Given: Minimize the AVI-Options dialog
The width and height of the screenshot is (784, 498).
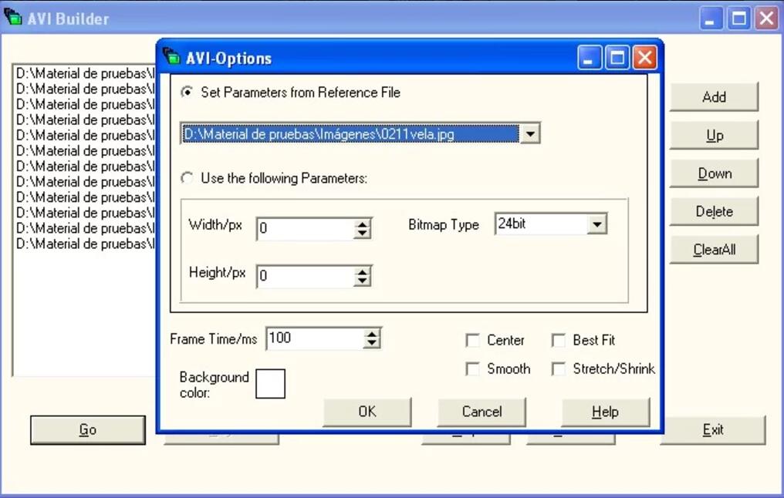Looking at the screenshot, I should pos(590,58).
